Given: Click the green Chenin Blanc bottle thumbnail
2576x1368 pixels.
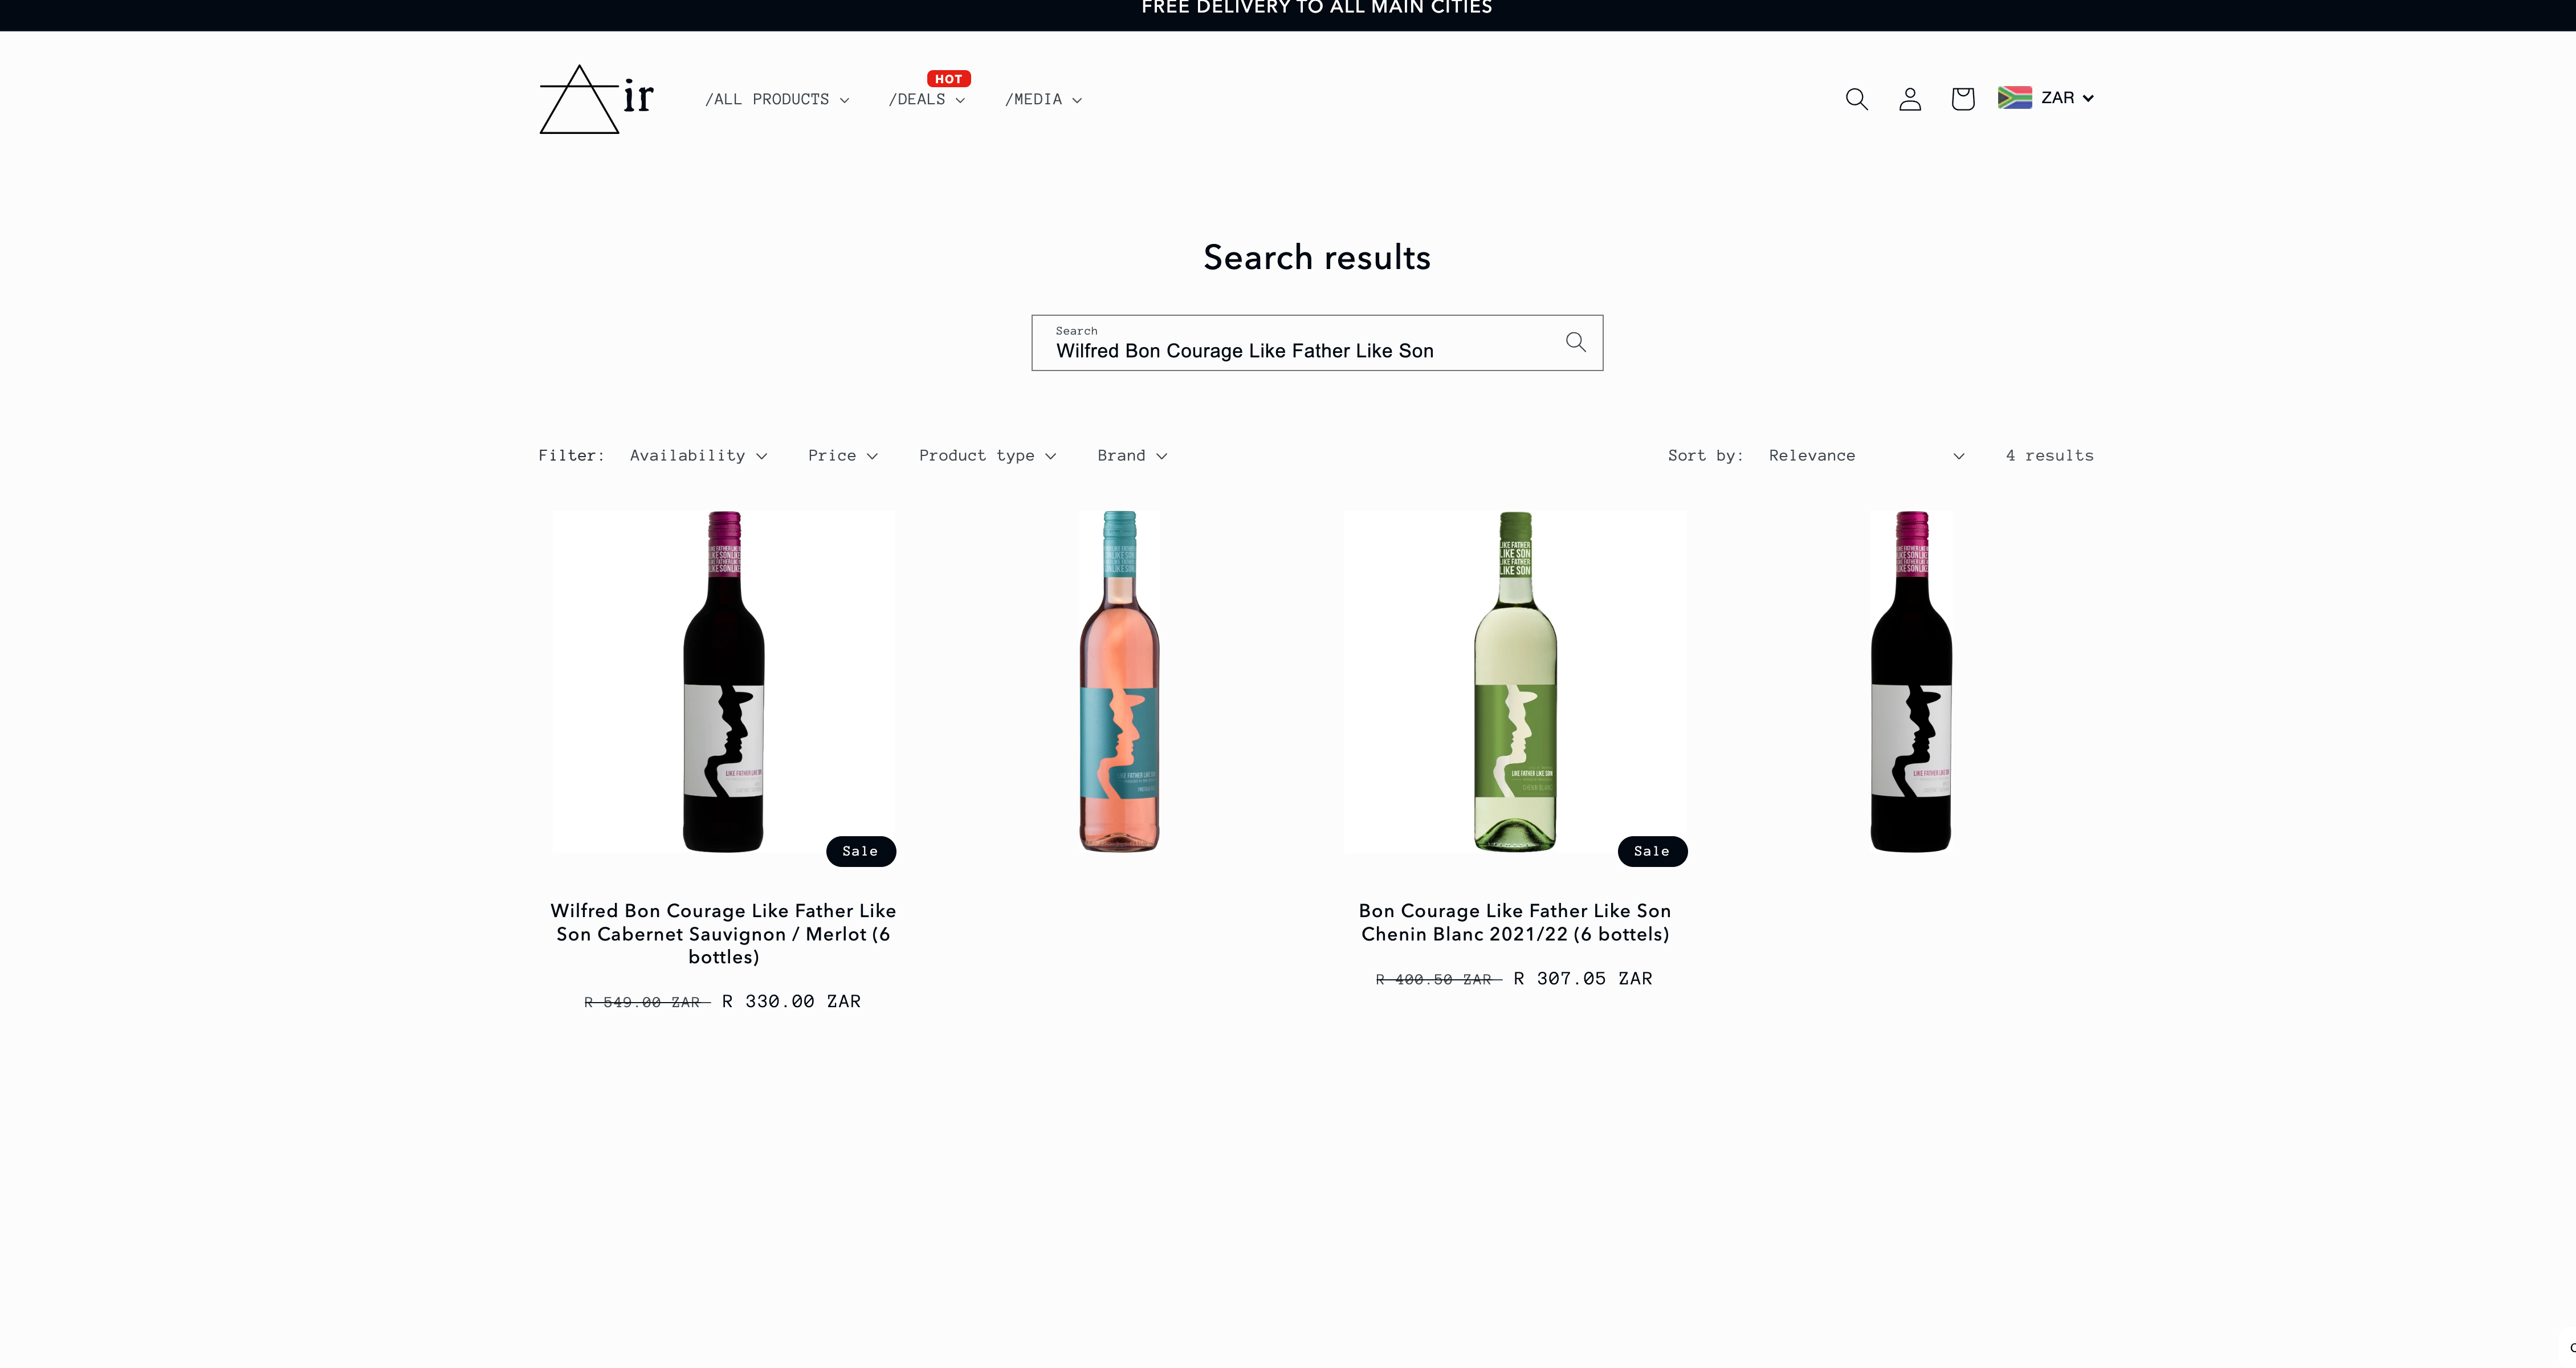Looking at the screenshot, I should [x=1515, y=681].
